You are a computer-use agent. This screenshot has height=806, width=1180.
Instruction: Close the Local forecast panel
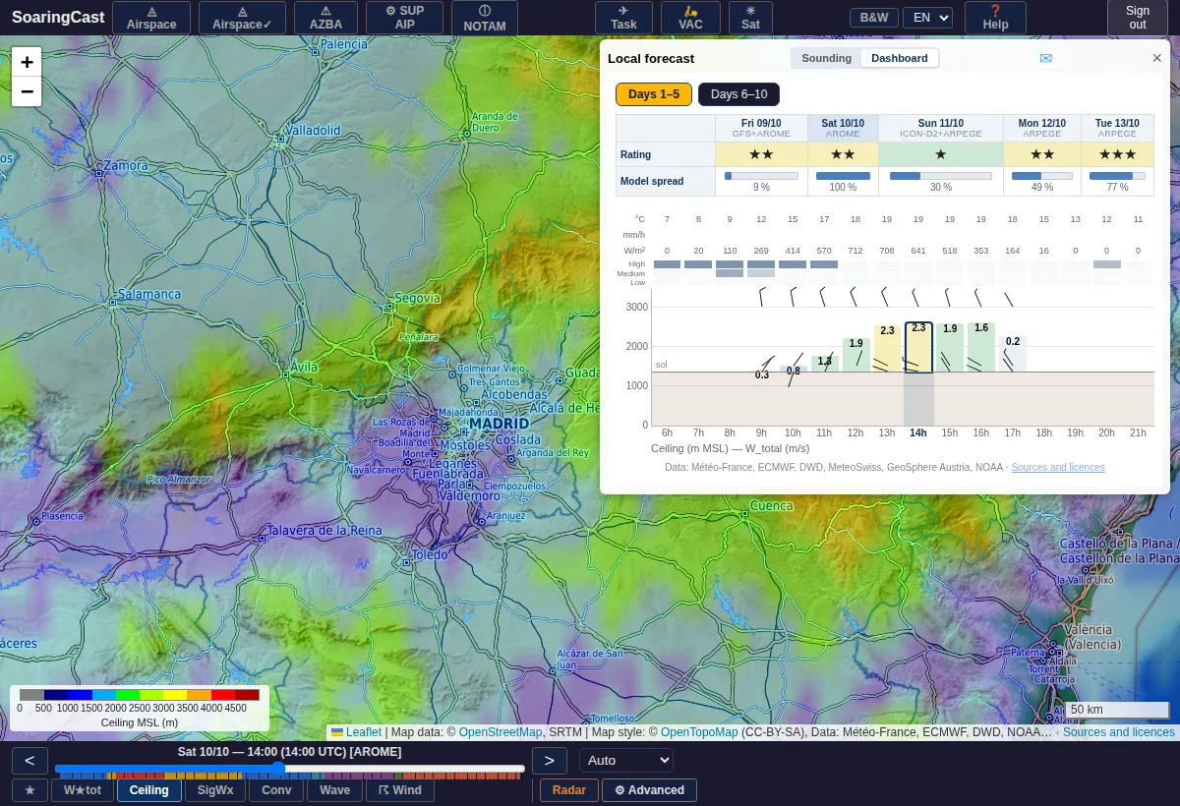[x=1157, y=58]
